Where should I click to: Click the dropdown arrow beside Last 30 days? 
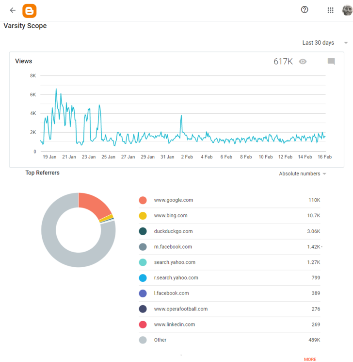(346, 43)
